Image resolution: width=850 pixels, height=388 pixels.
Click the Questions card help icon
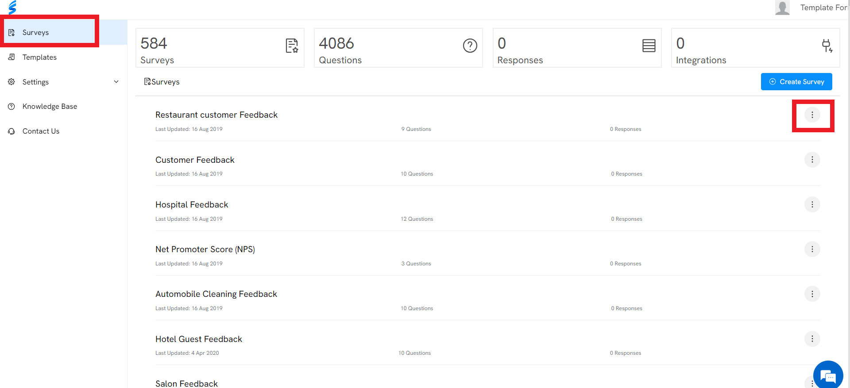point(470,46)
